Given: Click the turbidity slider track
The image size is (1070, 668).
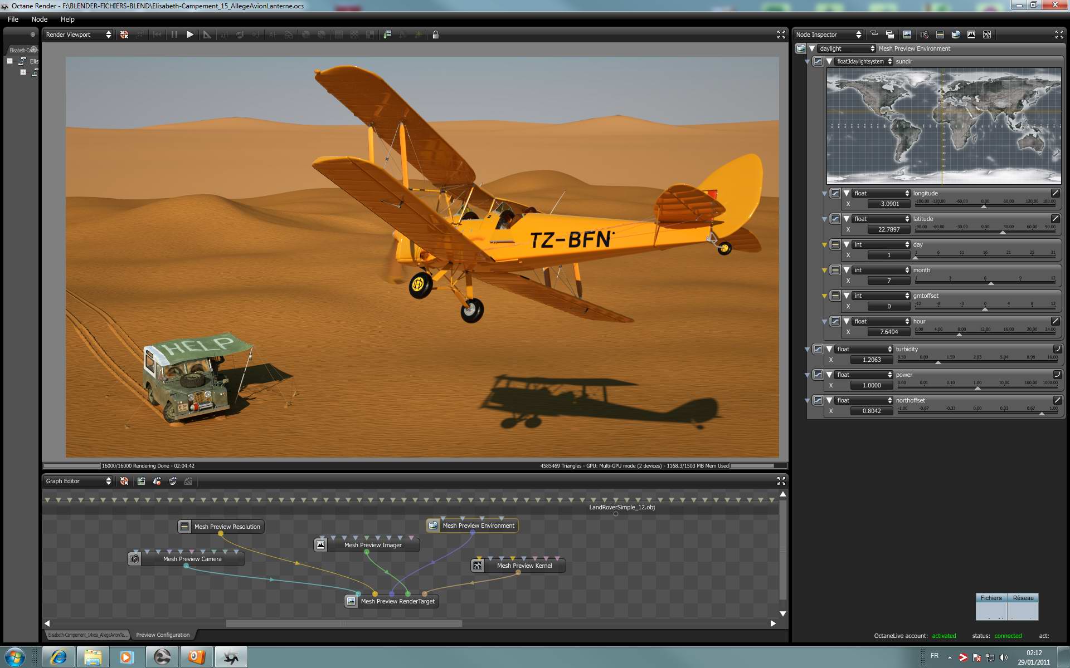Looking at the screenshot, I should 977,362.
